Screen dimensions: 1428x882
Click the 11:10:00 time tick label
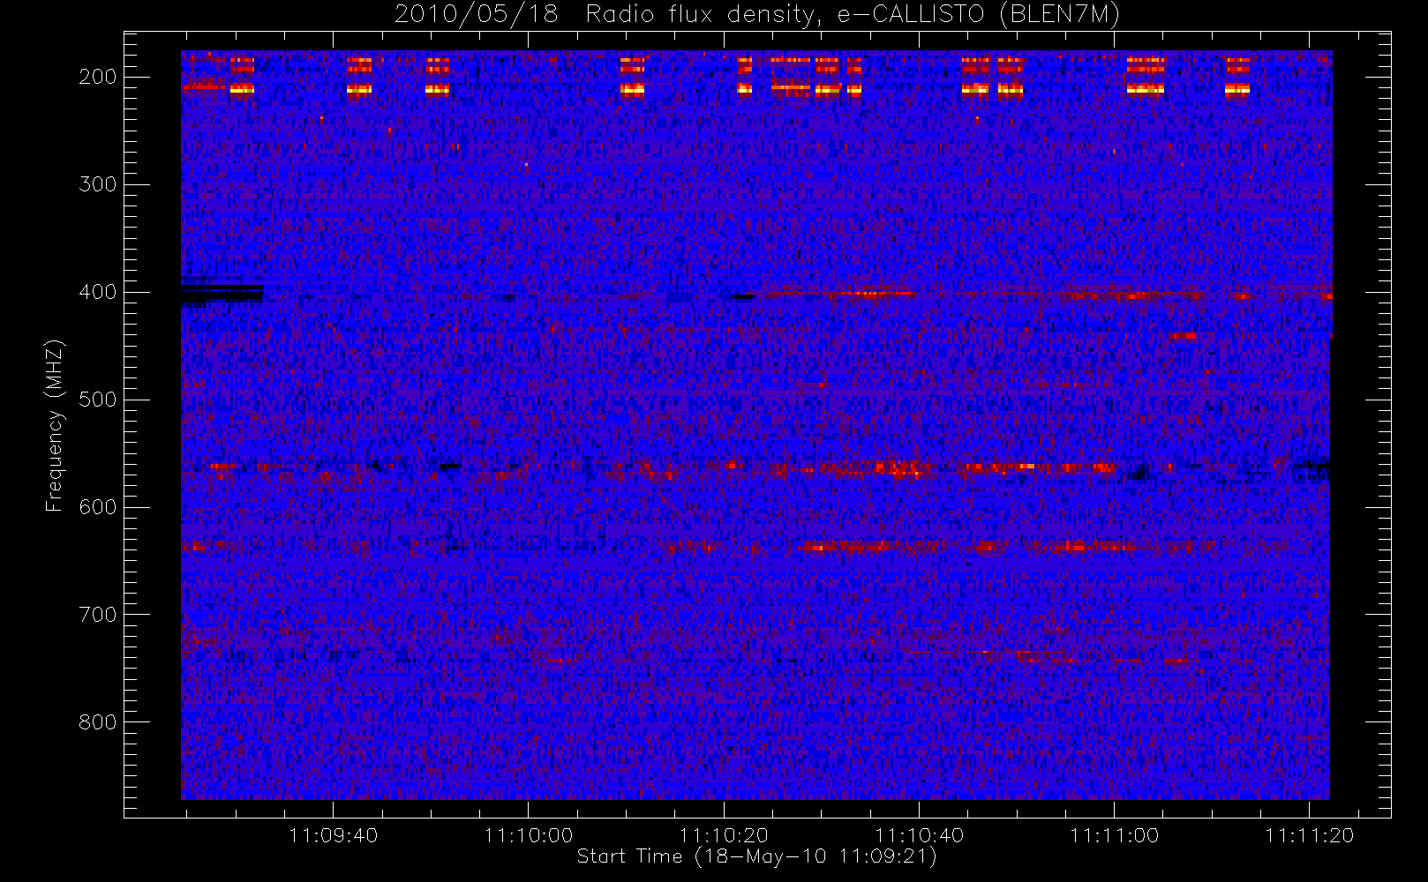(529, 835)
